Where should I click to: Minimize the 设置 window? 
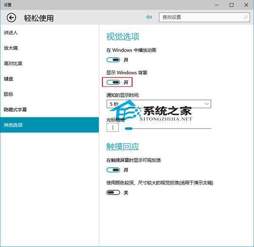[x=217, y=5]
